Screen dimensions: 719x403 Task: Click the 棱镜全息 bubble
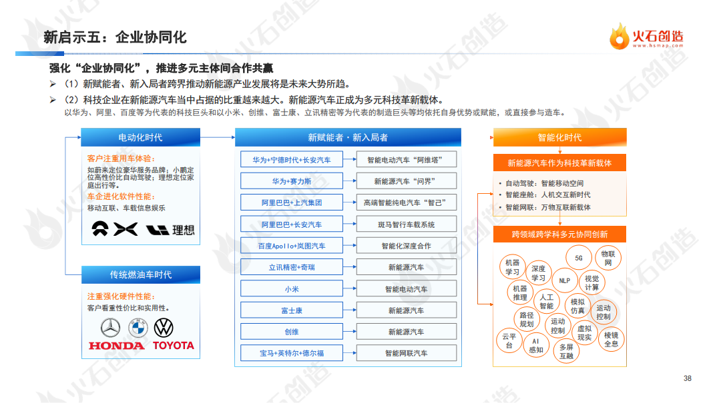tap(612, 340)
